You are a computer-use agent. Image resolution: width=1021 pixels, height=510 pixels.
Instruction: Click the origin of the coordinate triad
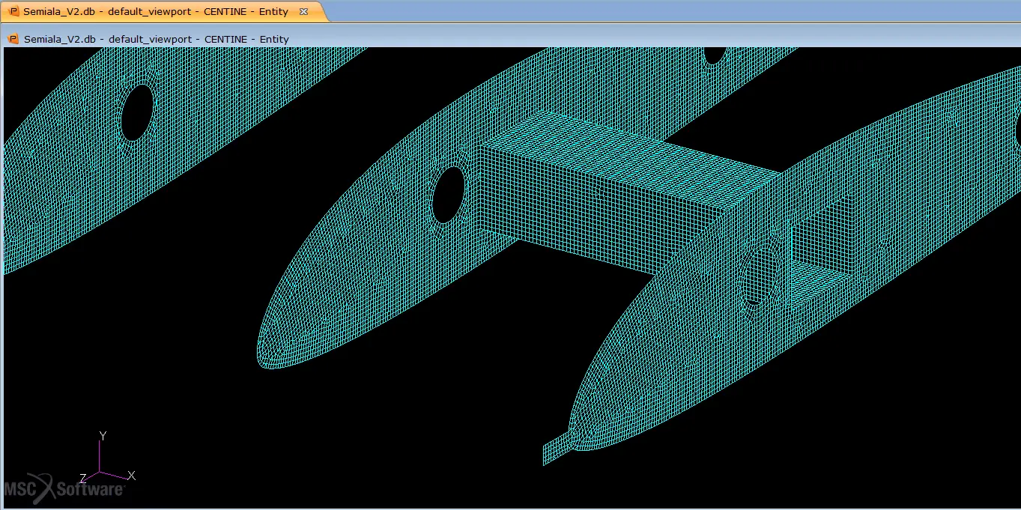pos(100,472)
